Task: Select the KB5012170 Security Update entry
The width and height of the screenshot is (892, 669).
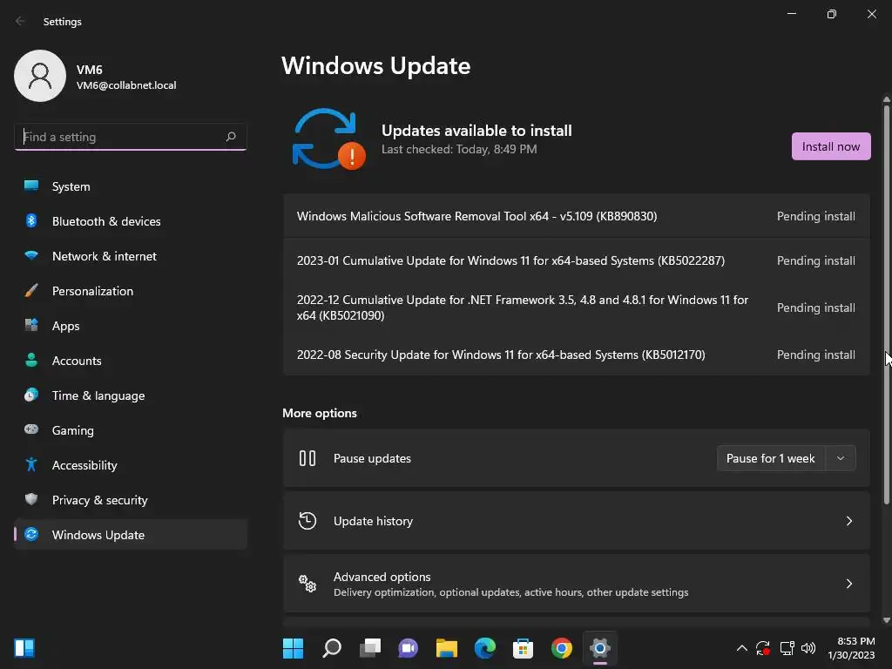Action: pyautogui.click(x=577, y=355)
